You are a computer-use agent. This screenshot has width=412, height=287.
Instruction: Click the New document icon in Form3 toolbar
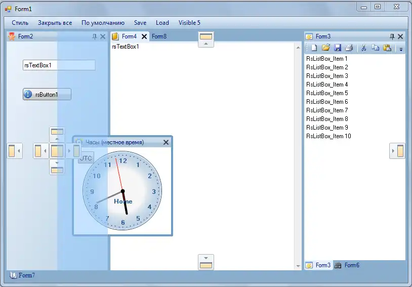coord(314,48)
